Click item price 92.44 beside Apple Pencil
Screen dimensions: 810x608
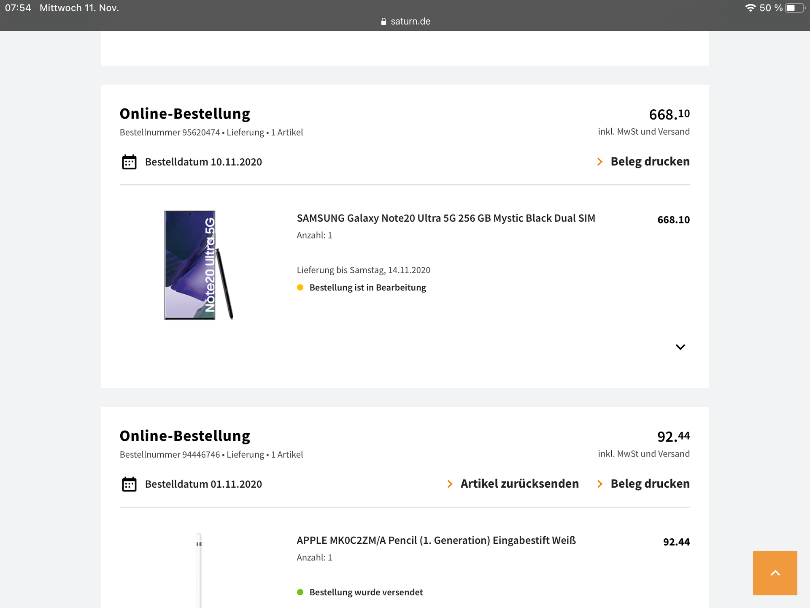click(x=677, y=542)
